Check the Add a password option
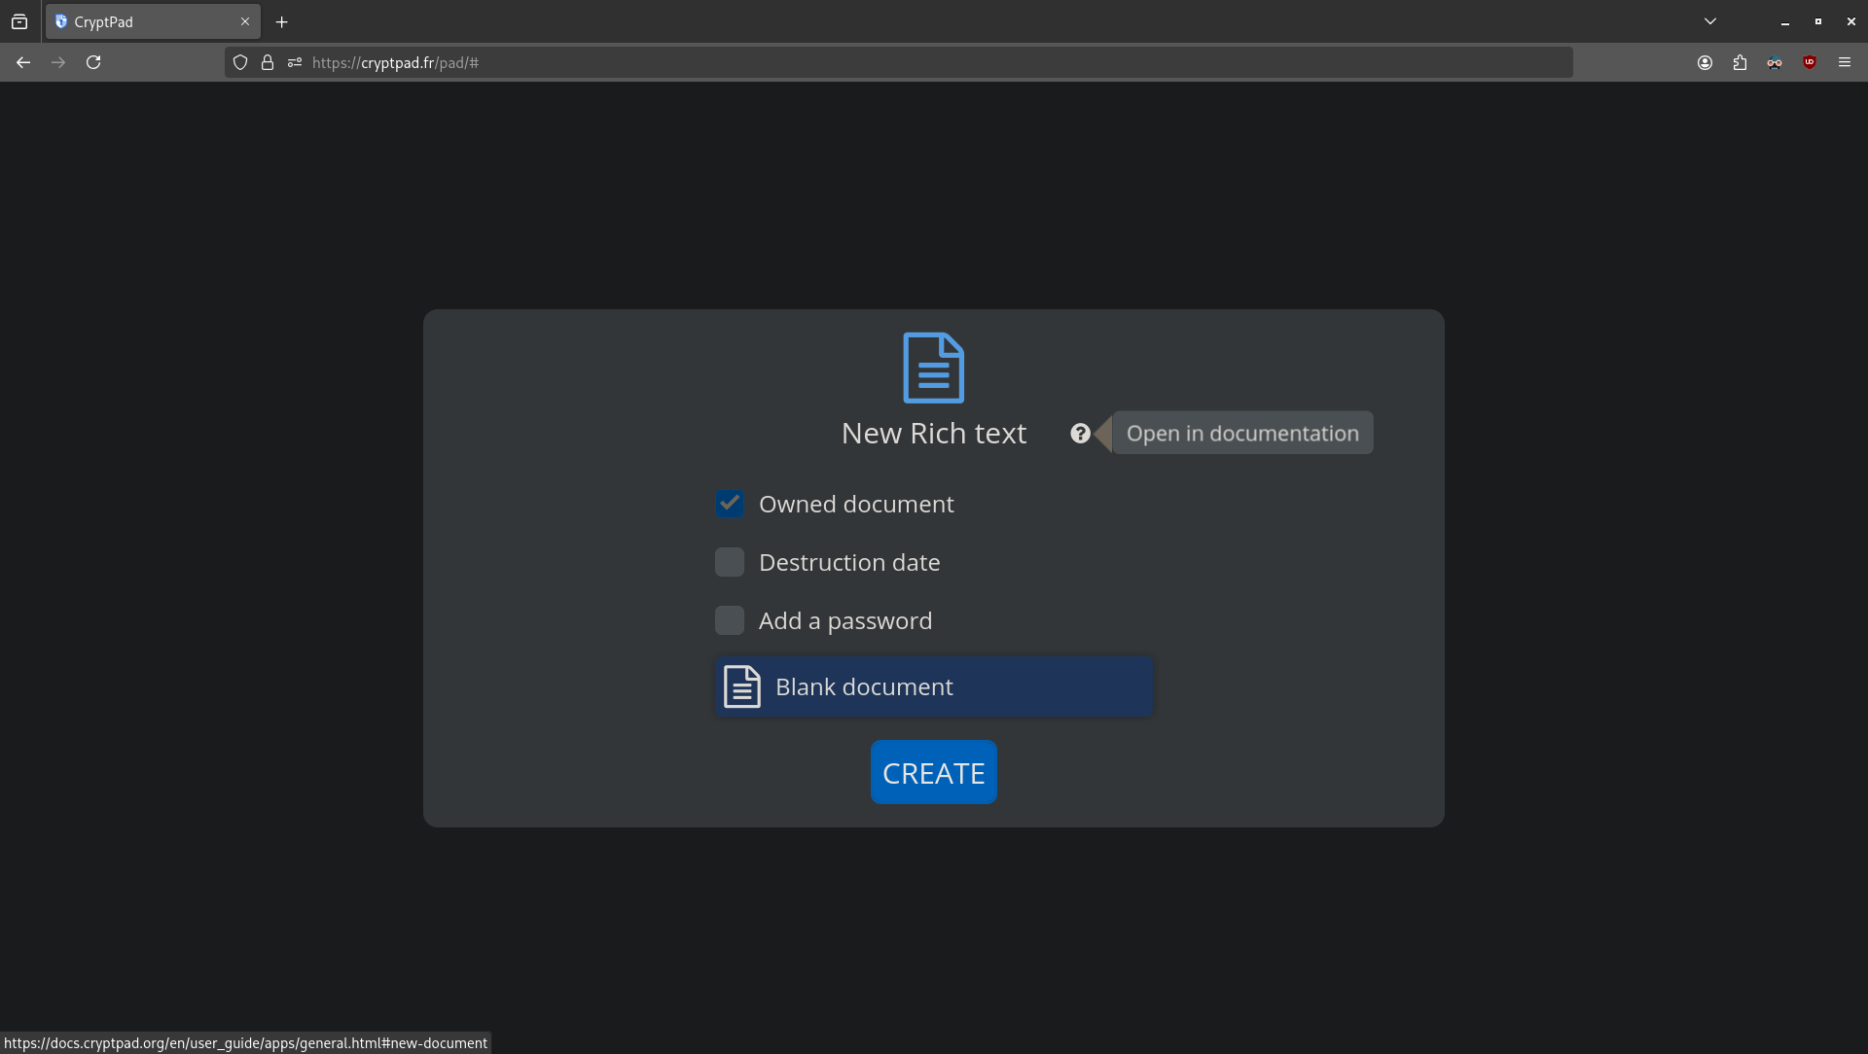 point(730,620)
